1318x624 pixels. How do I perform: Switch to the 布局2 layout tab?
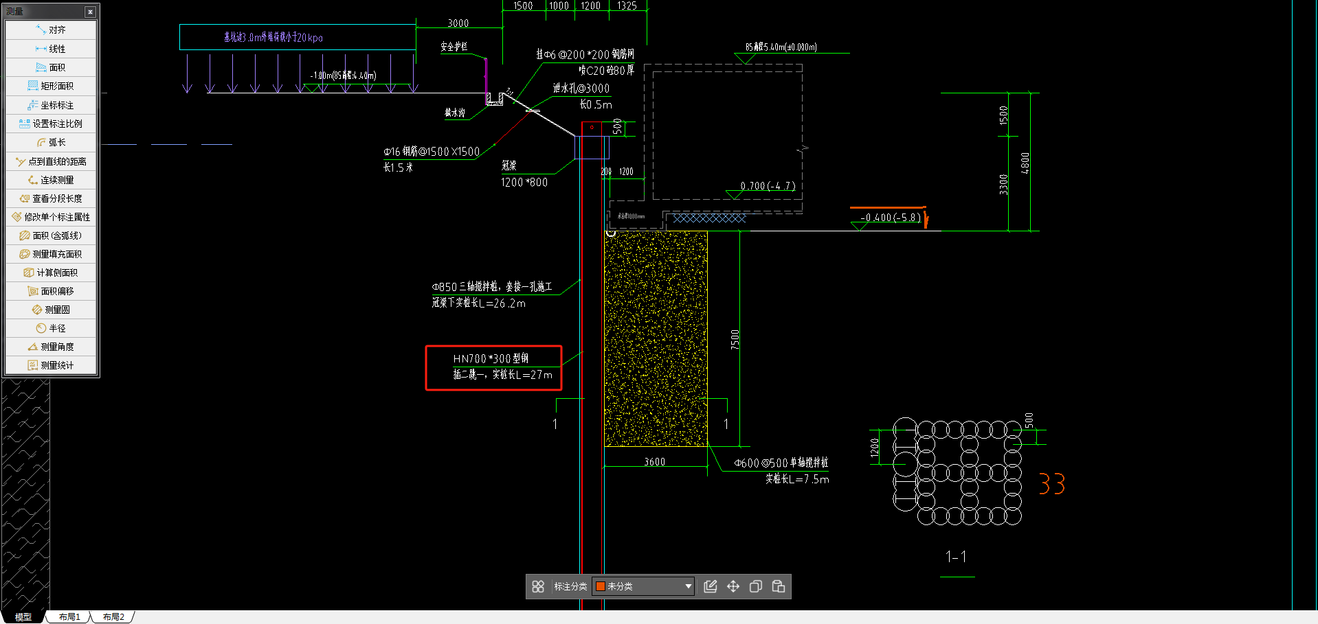[x=113, y=617]
